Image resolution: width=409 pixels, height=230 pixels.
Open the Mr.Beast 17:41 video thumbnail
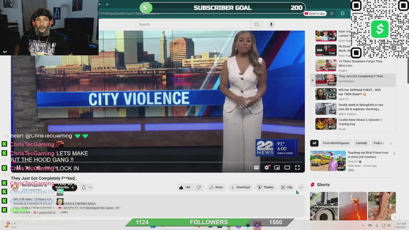(326, 50)
